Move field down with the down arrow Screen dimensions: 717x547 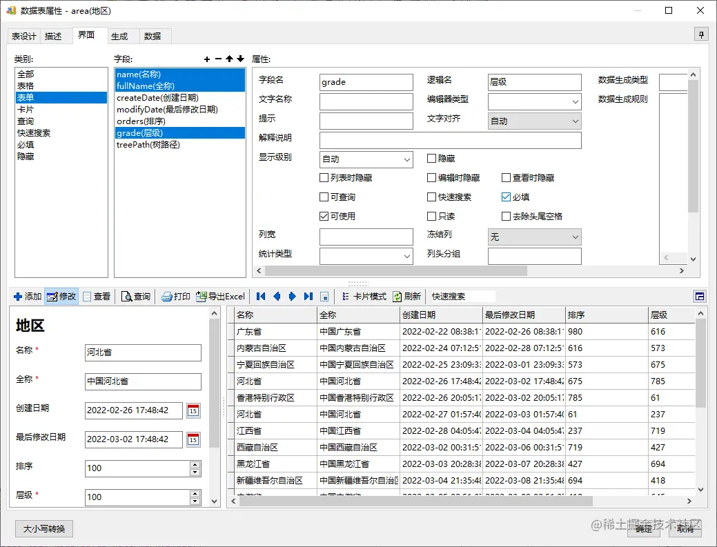coord(241,59)
